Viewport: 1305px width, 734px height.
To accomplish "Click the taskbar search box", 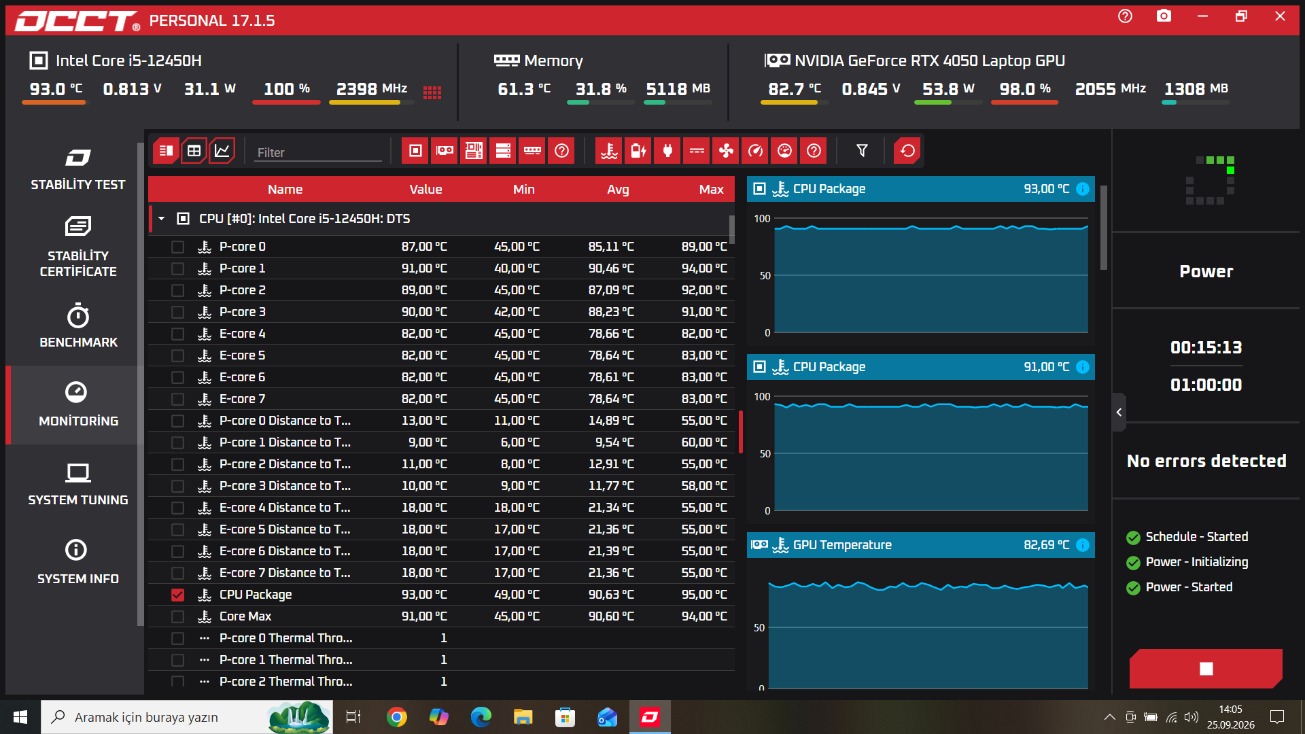I will pyautogui.click(x=187, y=717).
